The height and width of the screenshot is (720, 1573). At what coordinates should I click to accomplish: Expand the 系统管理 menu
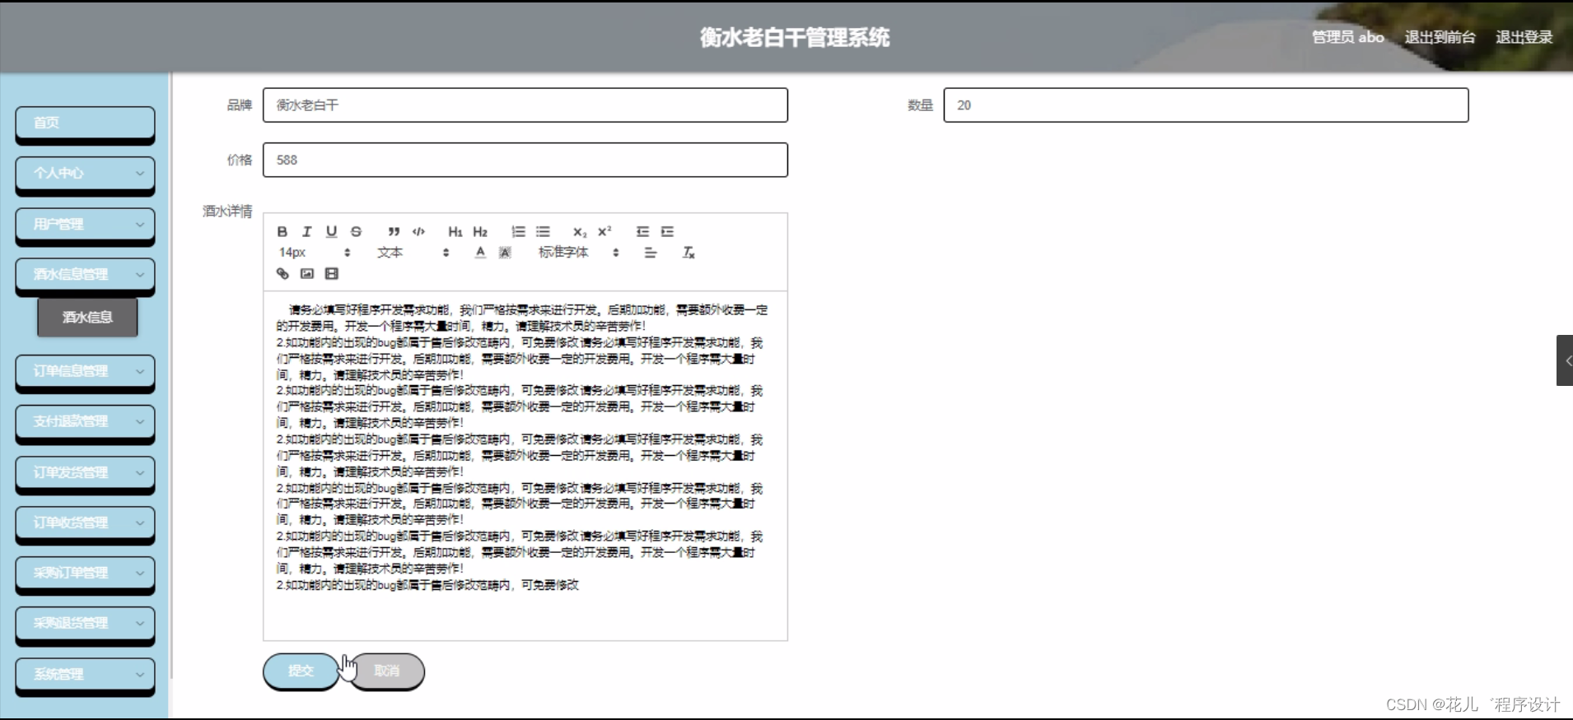click(85, 674)
